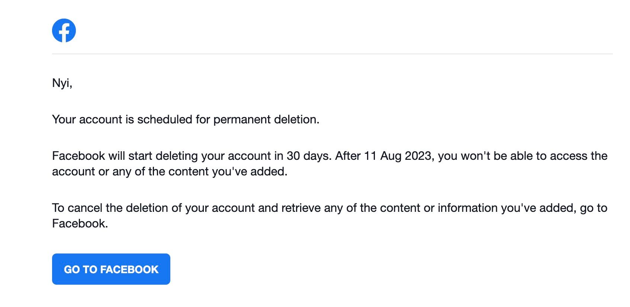Click the word 'Facebook' in the last paragraph
The width and height of the screenshot is (630, 307).
pos(79,223)
